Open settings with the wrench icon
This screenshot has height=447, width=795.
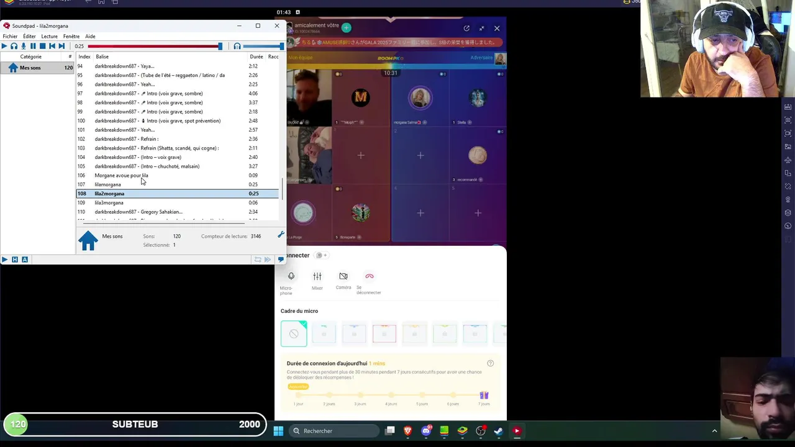point(281,235)
